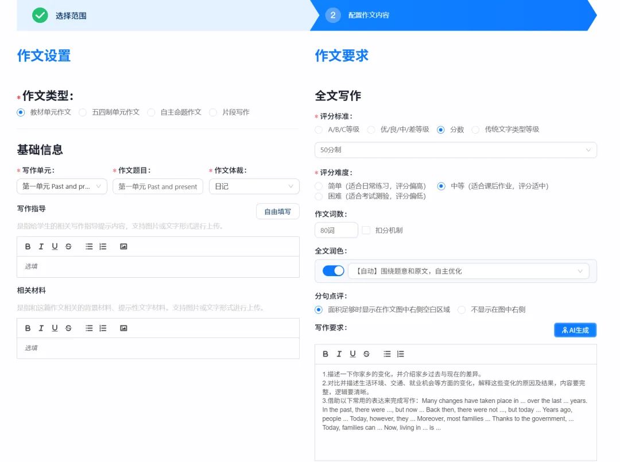Screen dimensions: 620x462
Task: Click green checkmark of 选择范围 step
Action: pos(40,15)
